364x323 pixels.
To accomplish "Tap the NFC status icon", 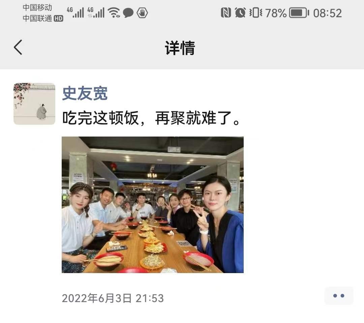I will pyautogui.click(x=225, y=12).
